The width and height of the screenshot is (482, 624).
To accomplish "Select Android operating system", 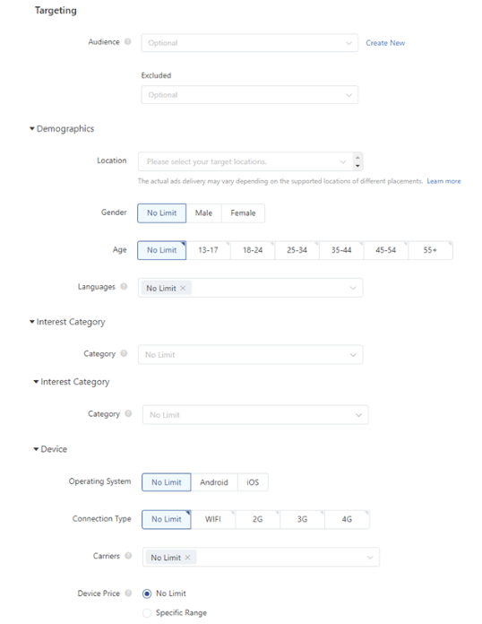I will [214, 482].
